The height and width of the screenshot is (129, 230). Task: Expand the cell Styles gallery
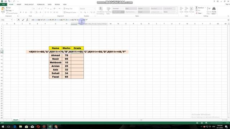click(x=176, y=13)
